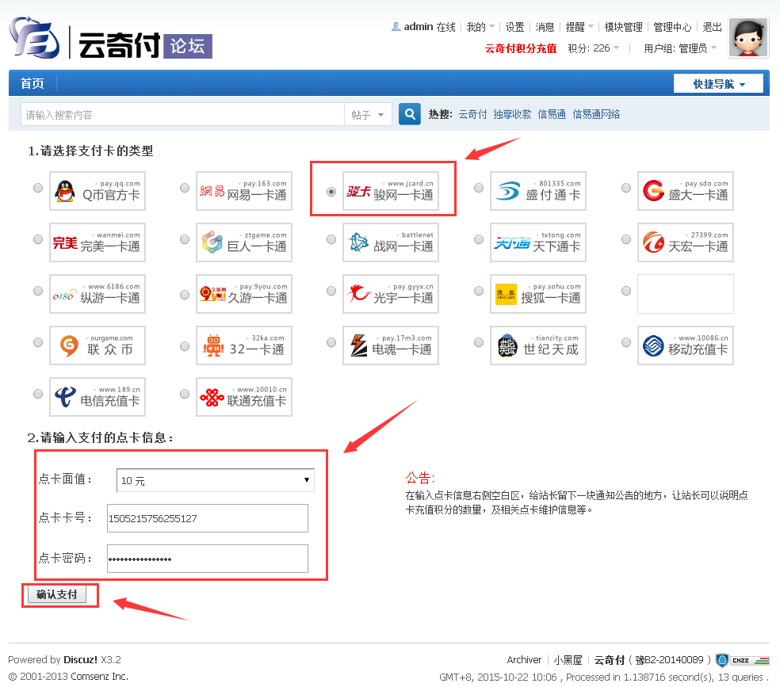This screenshot has width=780, height=687.
Task: Open 消息 in the top menu
Action: click(x=545, y=27)
